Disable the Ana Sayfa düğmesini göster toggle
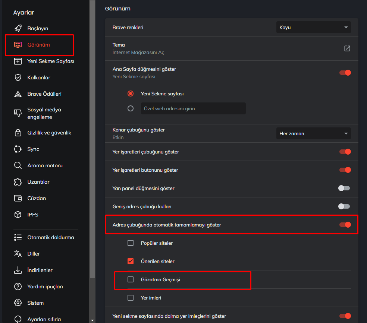This screenshot has height=323, width=367. pos(345,73)
